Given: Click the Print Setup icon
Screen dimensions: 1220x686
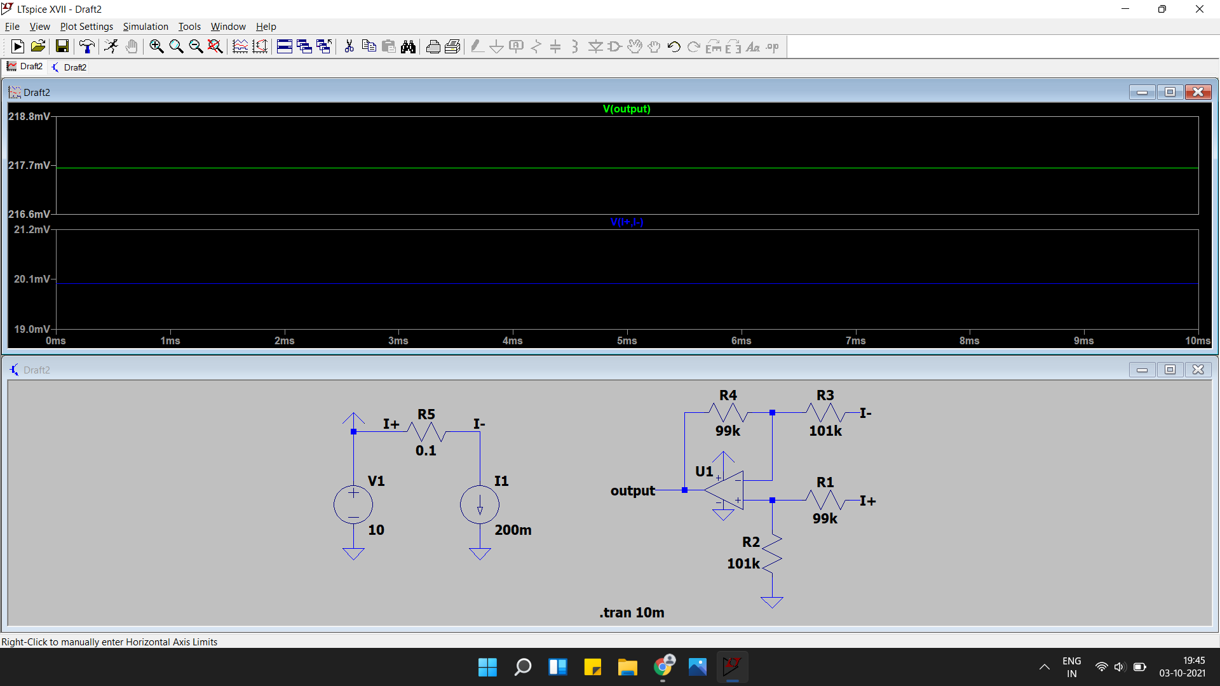Looking at the screenshot, I should [x=453, y=46].
